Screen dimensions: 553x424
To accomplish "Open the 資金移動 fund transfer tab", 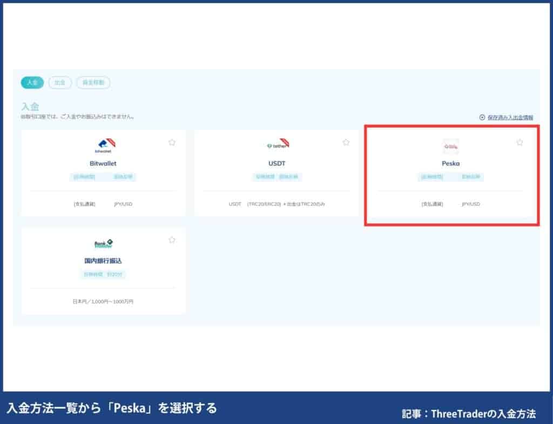I will (93, 83).
